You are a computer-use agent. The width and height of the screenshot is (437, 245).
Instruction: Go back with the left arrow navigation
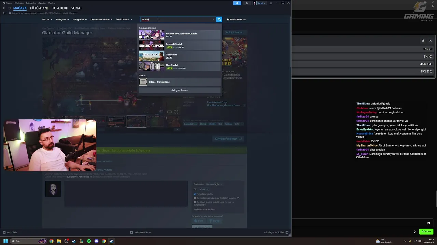coord(4,8)
